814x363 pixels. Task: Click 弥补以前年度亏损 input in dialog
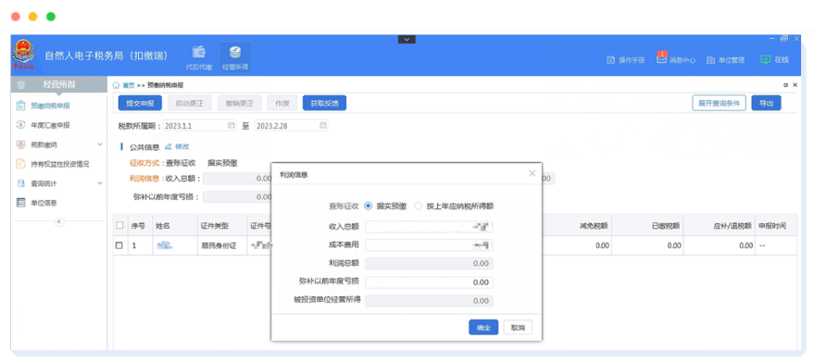[x=429, y=282]
